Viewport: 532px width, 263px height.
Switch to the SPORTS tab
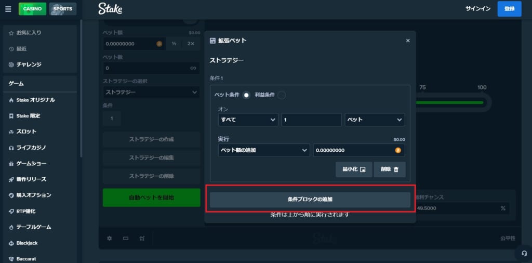coord(63,9)
